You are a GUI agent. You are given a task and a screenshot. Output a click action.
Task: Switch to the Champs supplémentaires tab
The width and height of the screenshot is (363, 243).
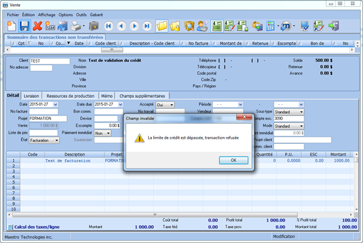[142, 96]
